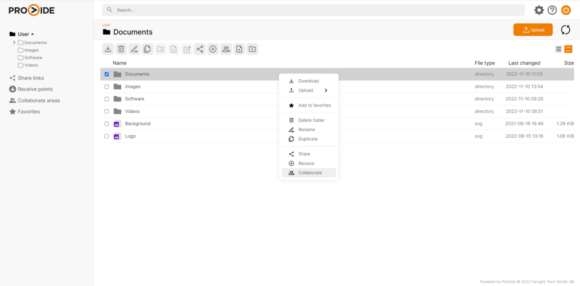The height and width of the screenshot is (286, 580).
Task: Choose Share in context menu
Action: (309, 154)
